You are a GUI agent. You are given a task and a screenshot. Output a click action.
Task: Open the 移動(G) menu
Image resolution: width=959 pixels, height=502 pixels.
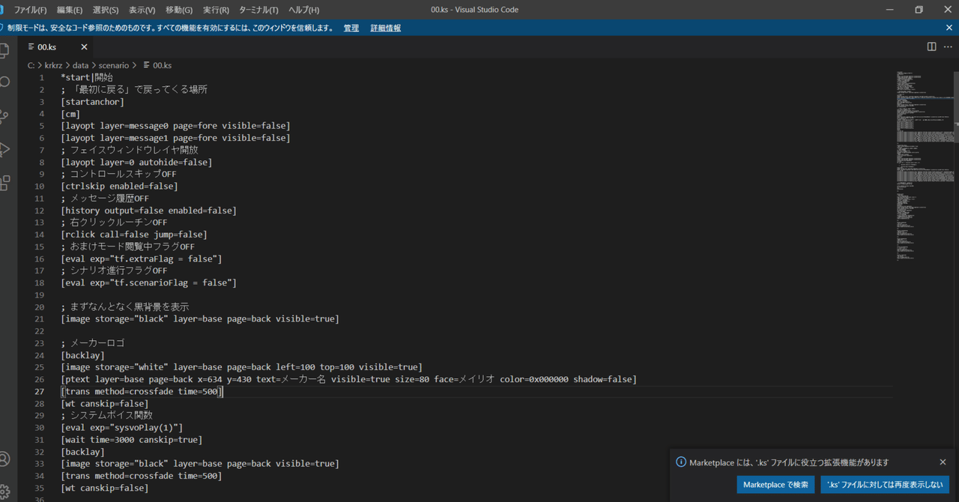pyautogui.click(x=179, y=10)
